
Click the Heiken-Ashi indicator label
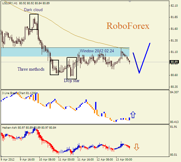tap(10, 127)
